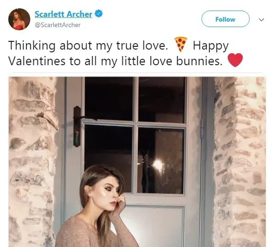Open Scarlett Archer's round profile avatar

(19, 19)
